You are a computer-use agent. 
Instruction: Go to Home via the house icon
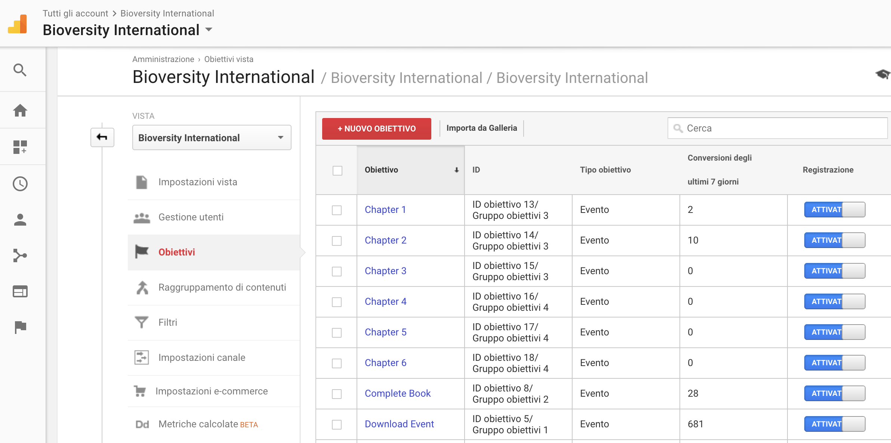[20, 110]
